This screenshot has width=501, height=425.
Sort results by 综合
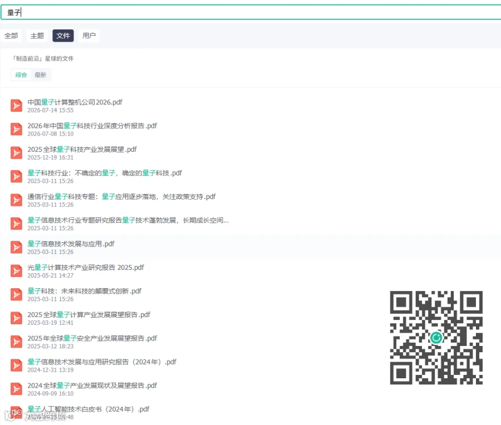[21, 75]
